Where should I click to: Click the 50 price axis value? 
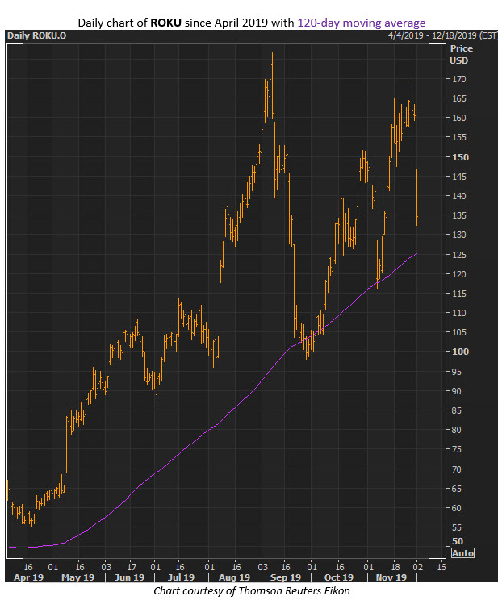click(x=458, y=541)
